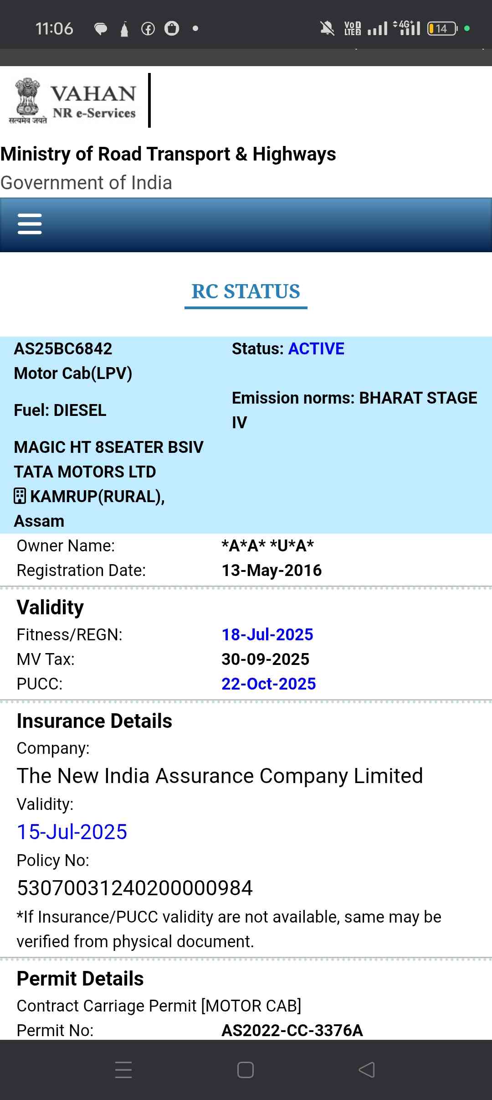Open the Android recent apps button
Viewport: 492px width, 1100px height.
(123, 1069)
